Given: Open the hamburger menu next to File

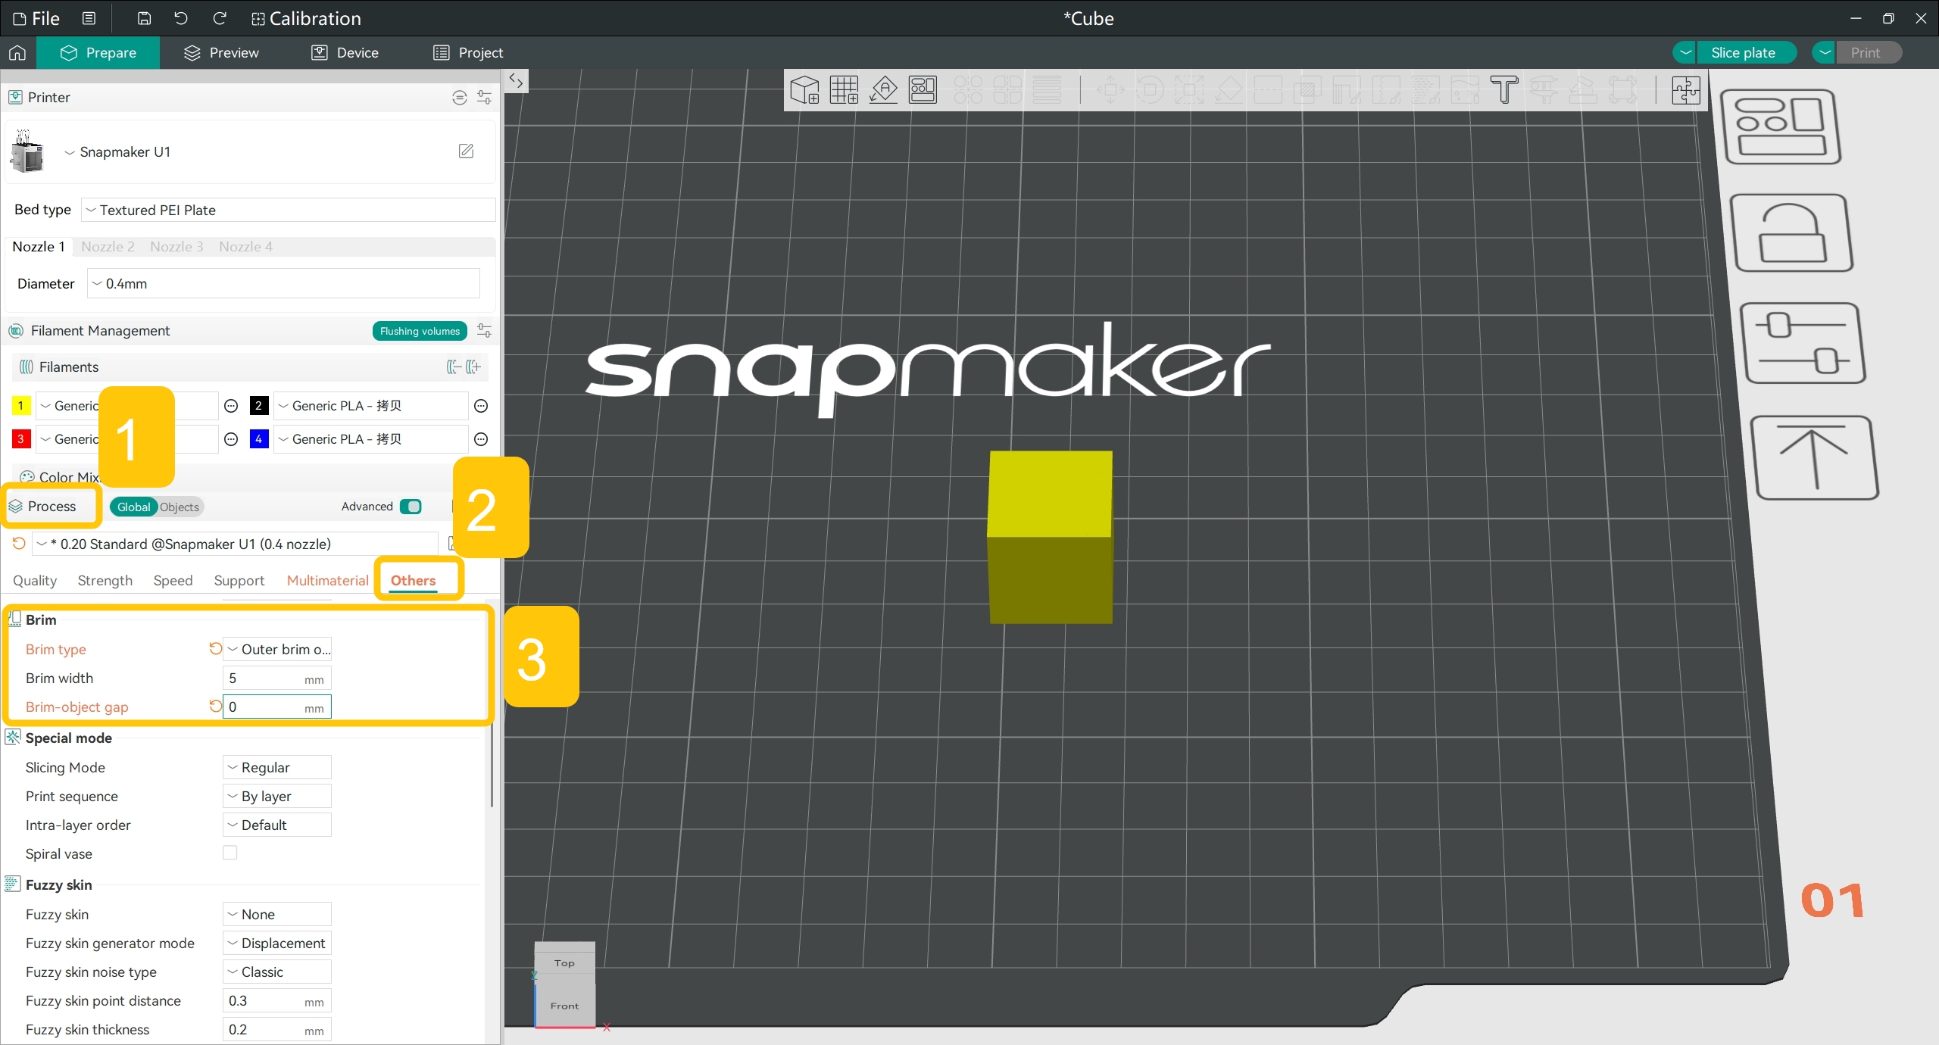Looking at the screenshot, I should click(89, 18).
